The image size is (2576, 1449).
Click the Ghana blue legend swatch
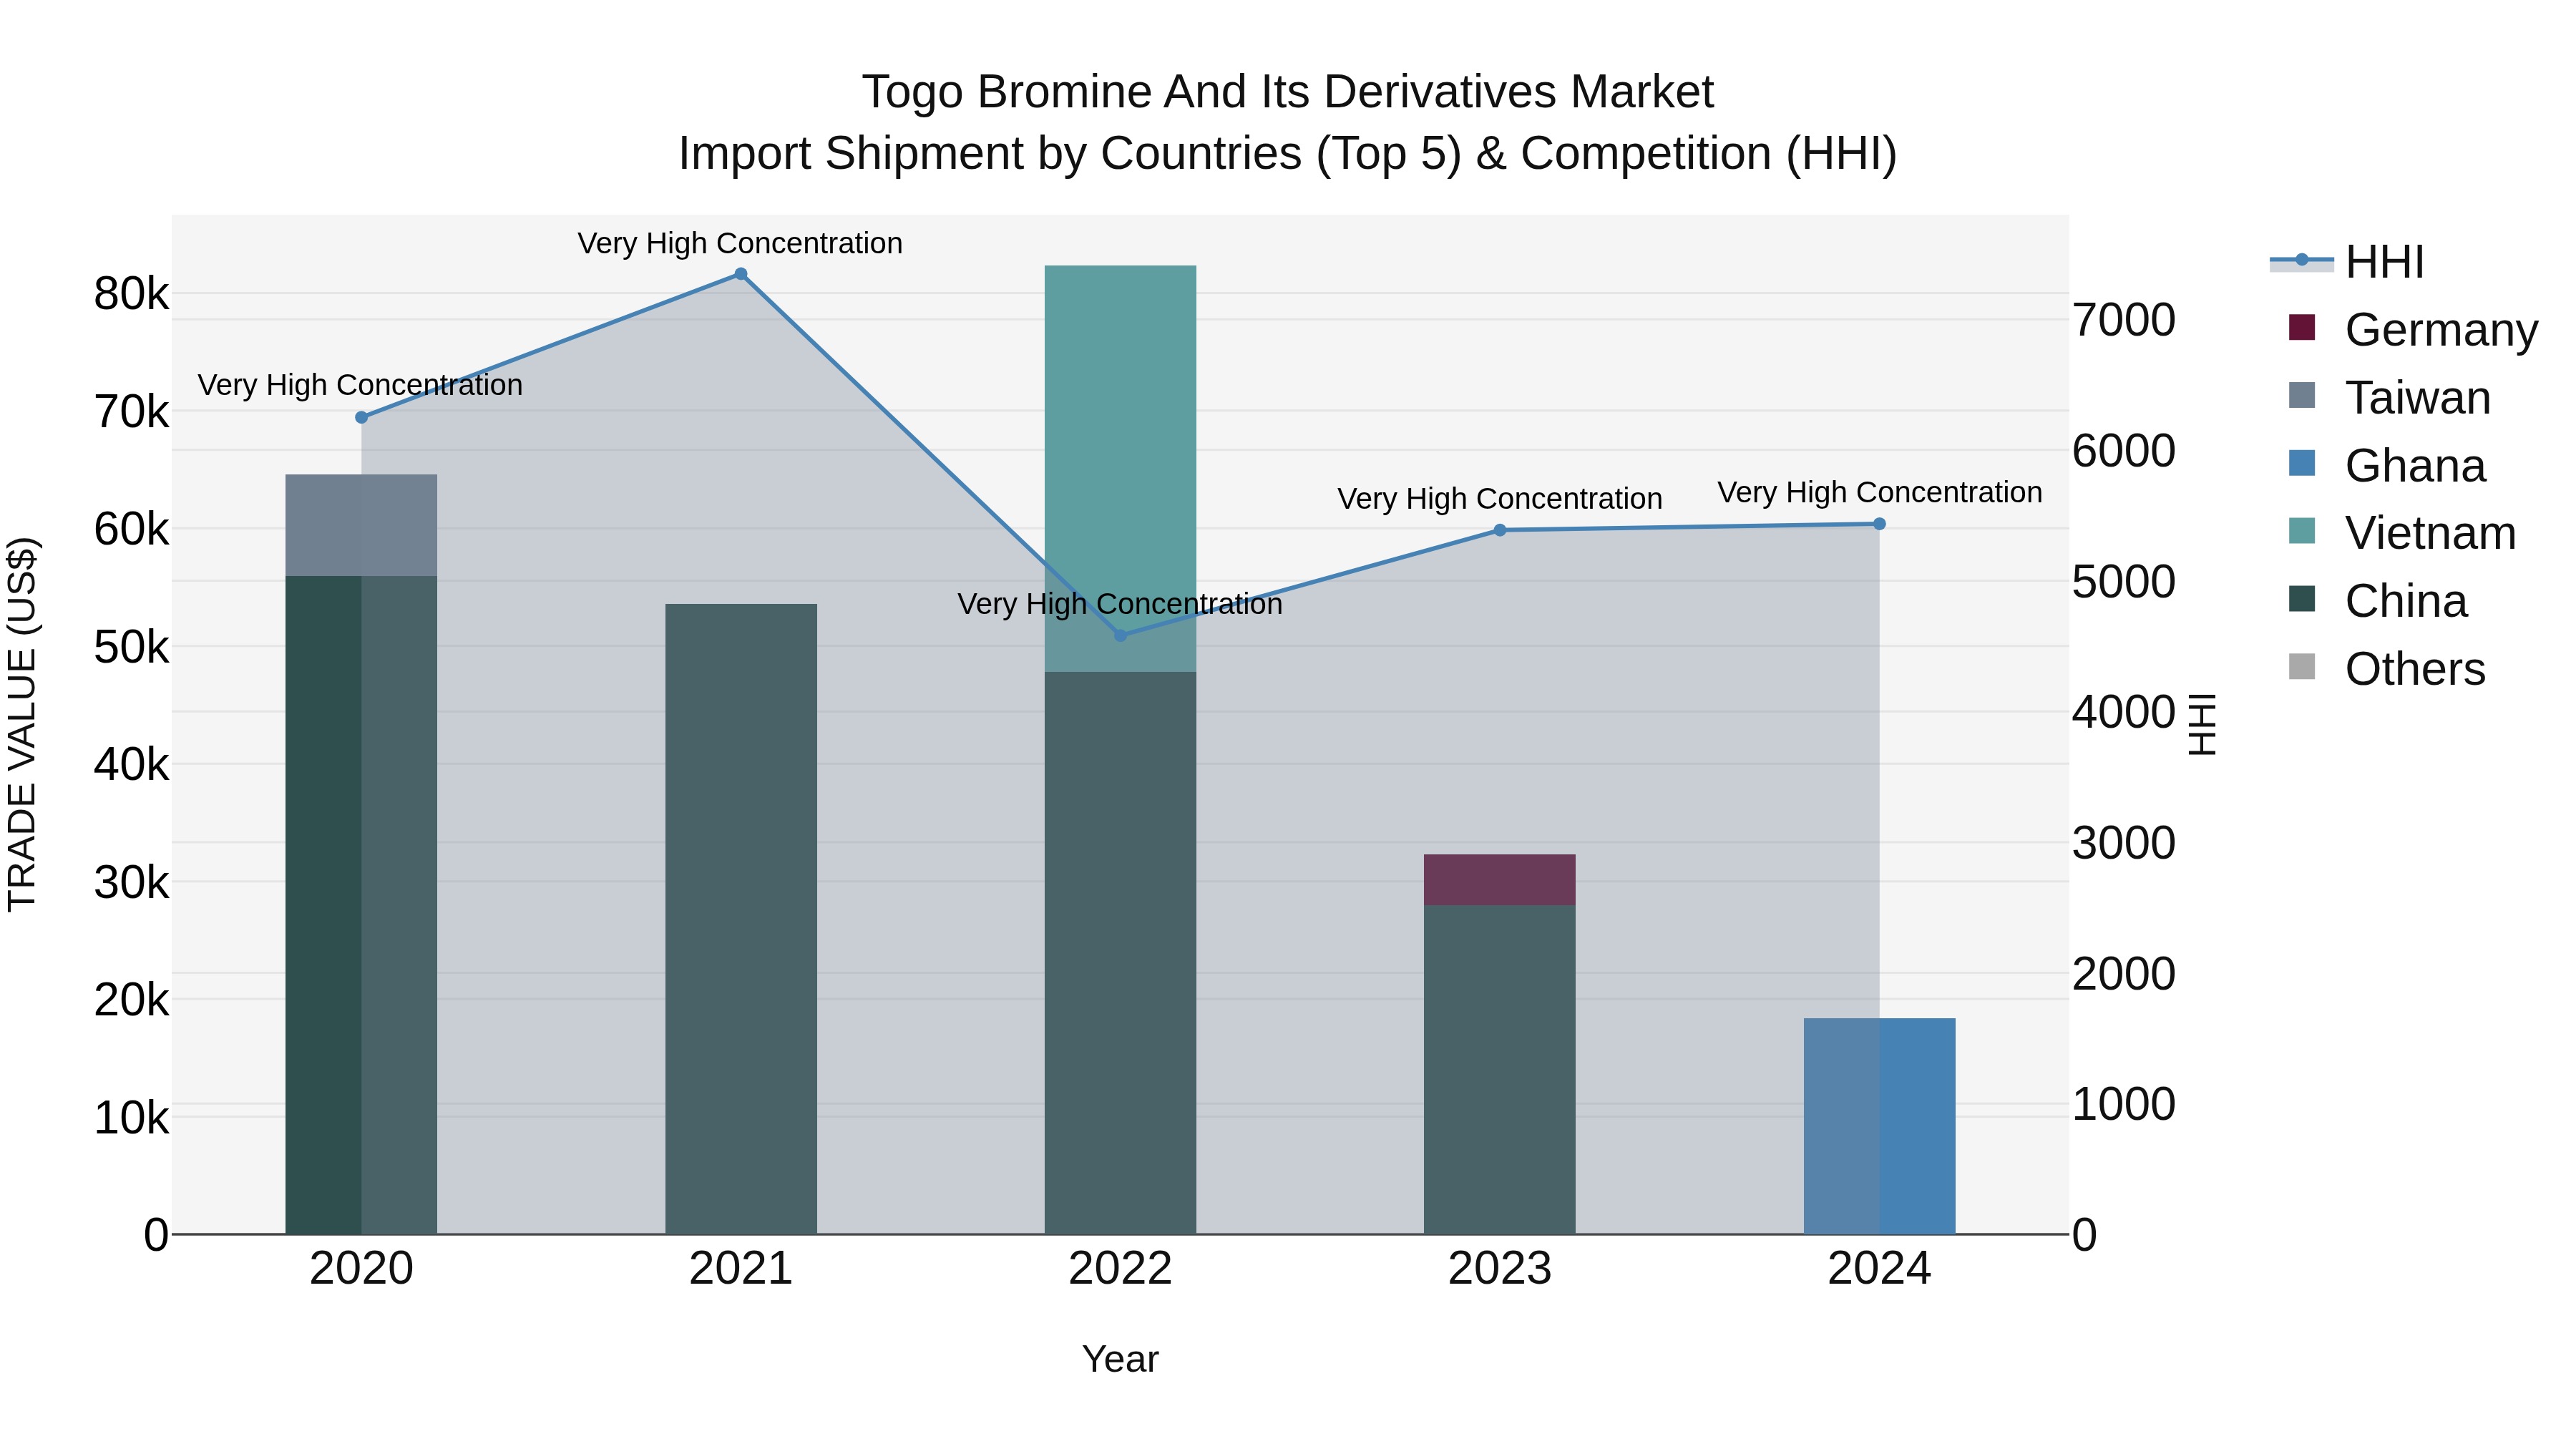[2302, 463]
